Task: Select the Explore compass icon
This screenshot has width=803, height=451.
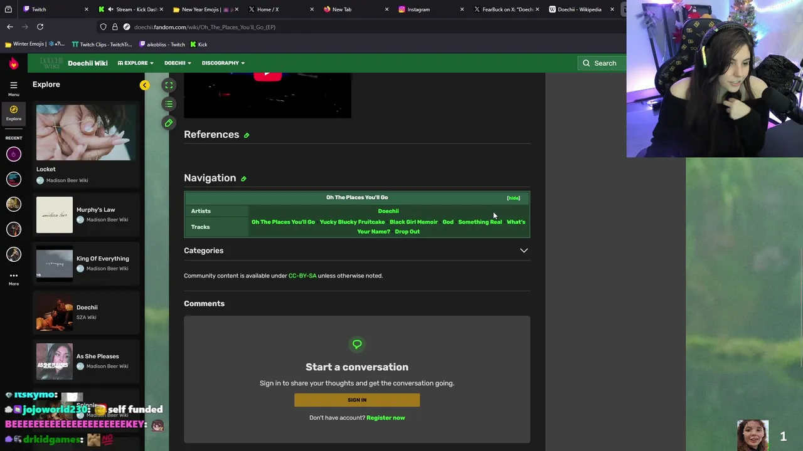Action: [x=13, y=110]
